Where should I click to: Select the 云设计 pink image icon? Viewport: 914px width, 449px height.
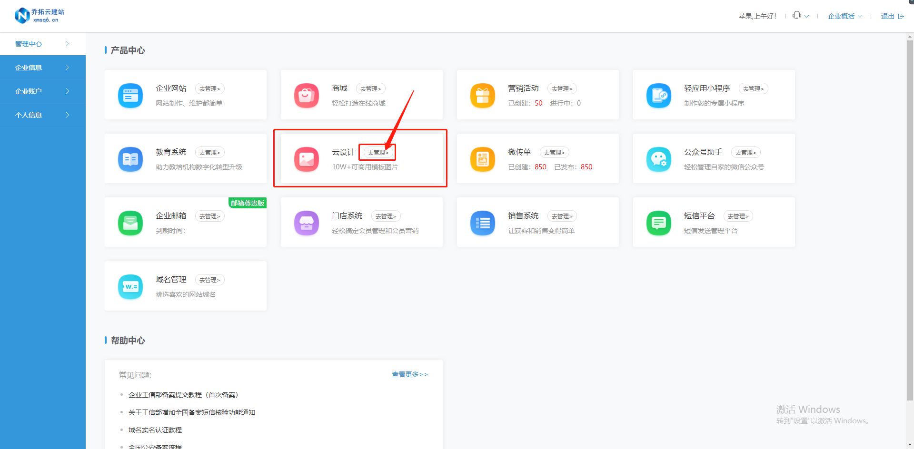306,159
